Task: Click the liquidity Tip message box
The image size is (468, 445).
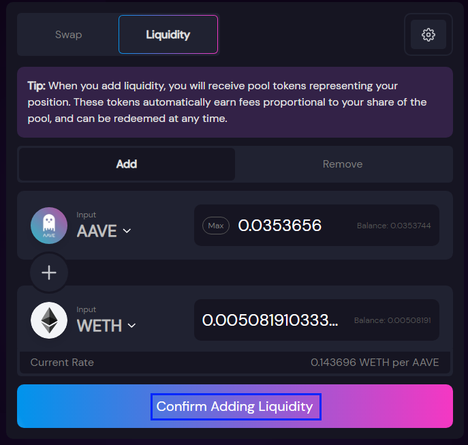Action: (235, 102)
